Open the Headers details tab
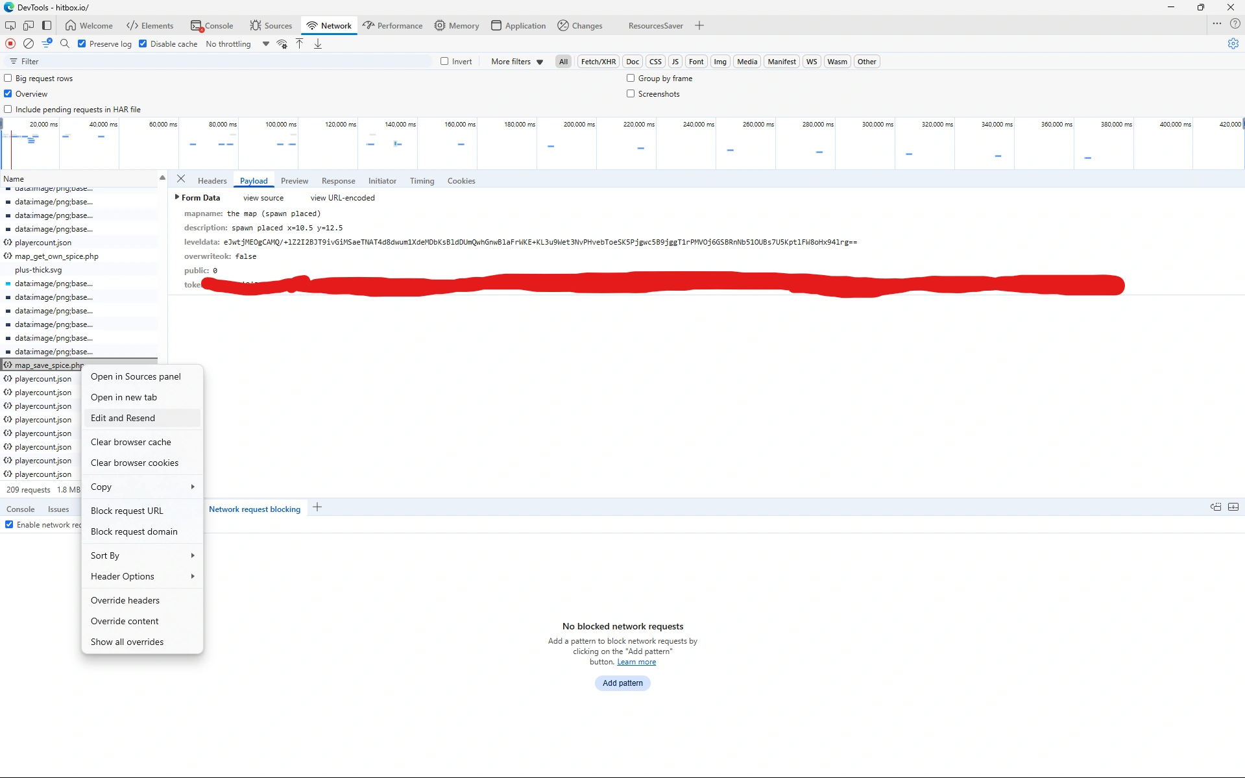Image resolution: width=1245 pixels, height=778 pixels. click(212, 181)
